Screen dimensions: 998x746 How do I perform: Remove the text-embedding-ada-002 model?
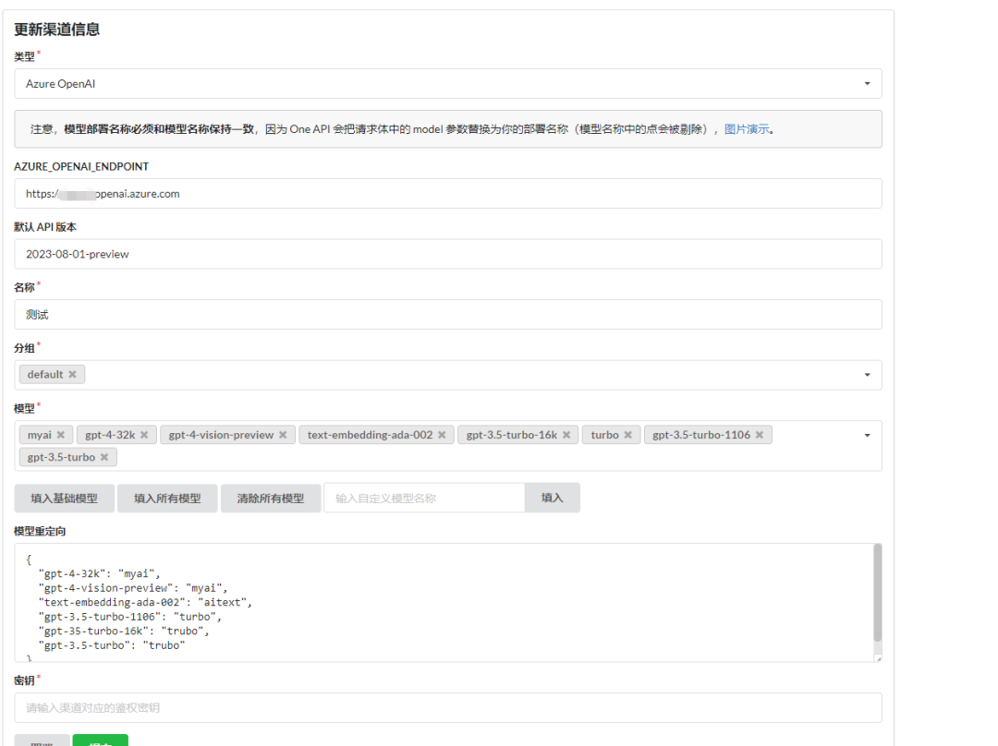(442, 434)
